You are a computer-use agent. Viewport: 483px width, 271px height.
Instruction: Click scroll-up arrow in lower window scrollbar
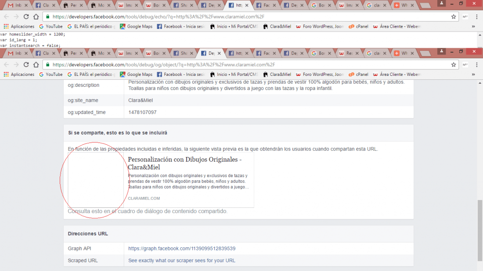(x=480, y=83)
